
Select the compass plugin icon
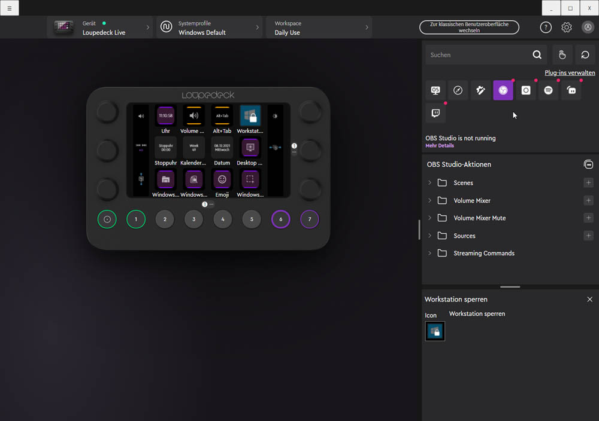(x=458, y=90)
